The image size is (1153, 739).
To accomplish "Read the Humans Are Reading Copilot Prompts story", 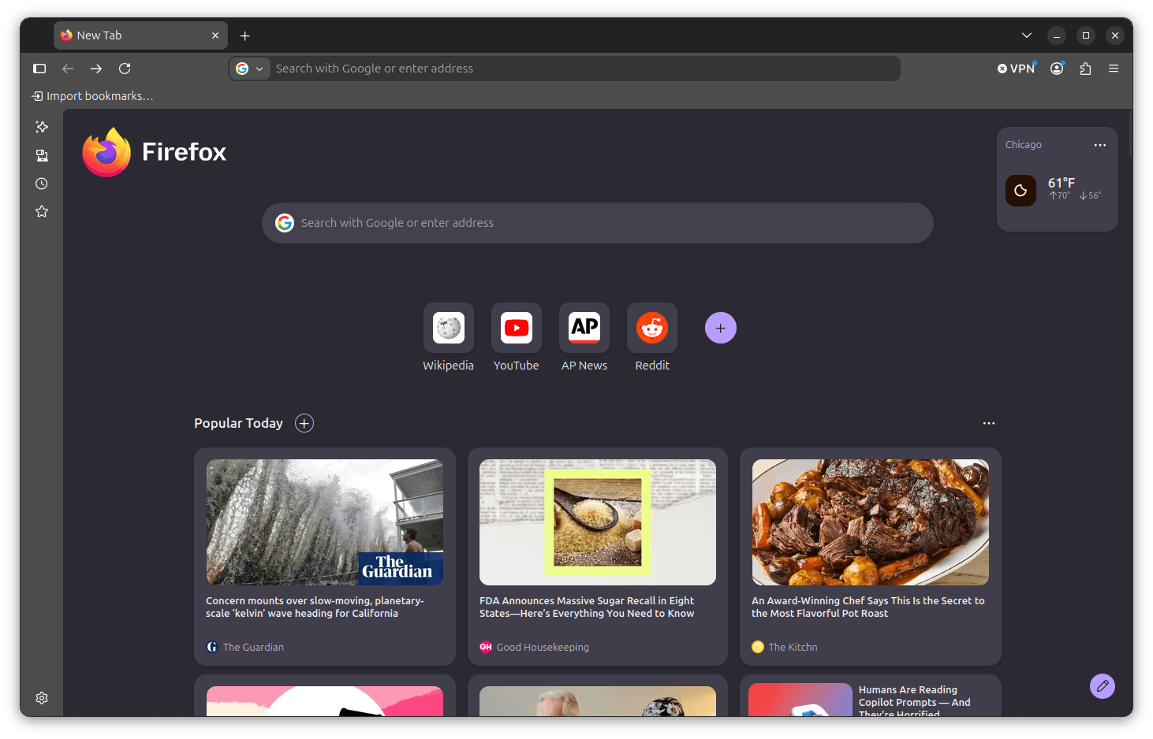I will (x=915, y=701).
